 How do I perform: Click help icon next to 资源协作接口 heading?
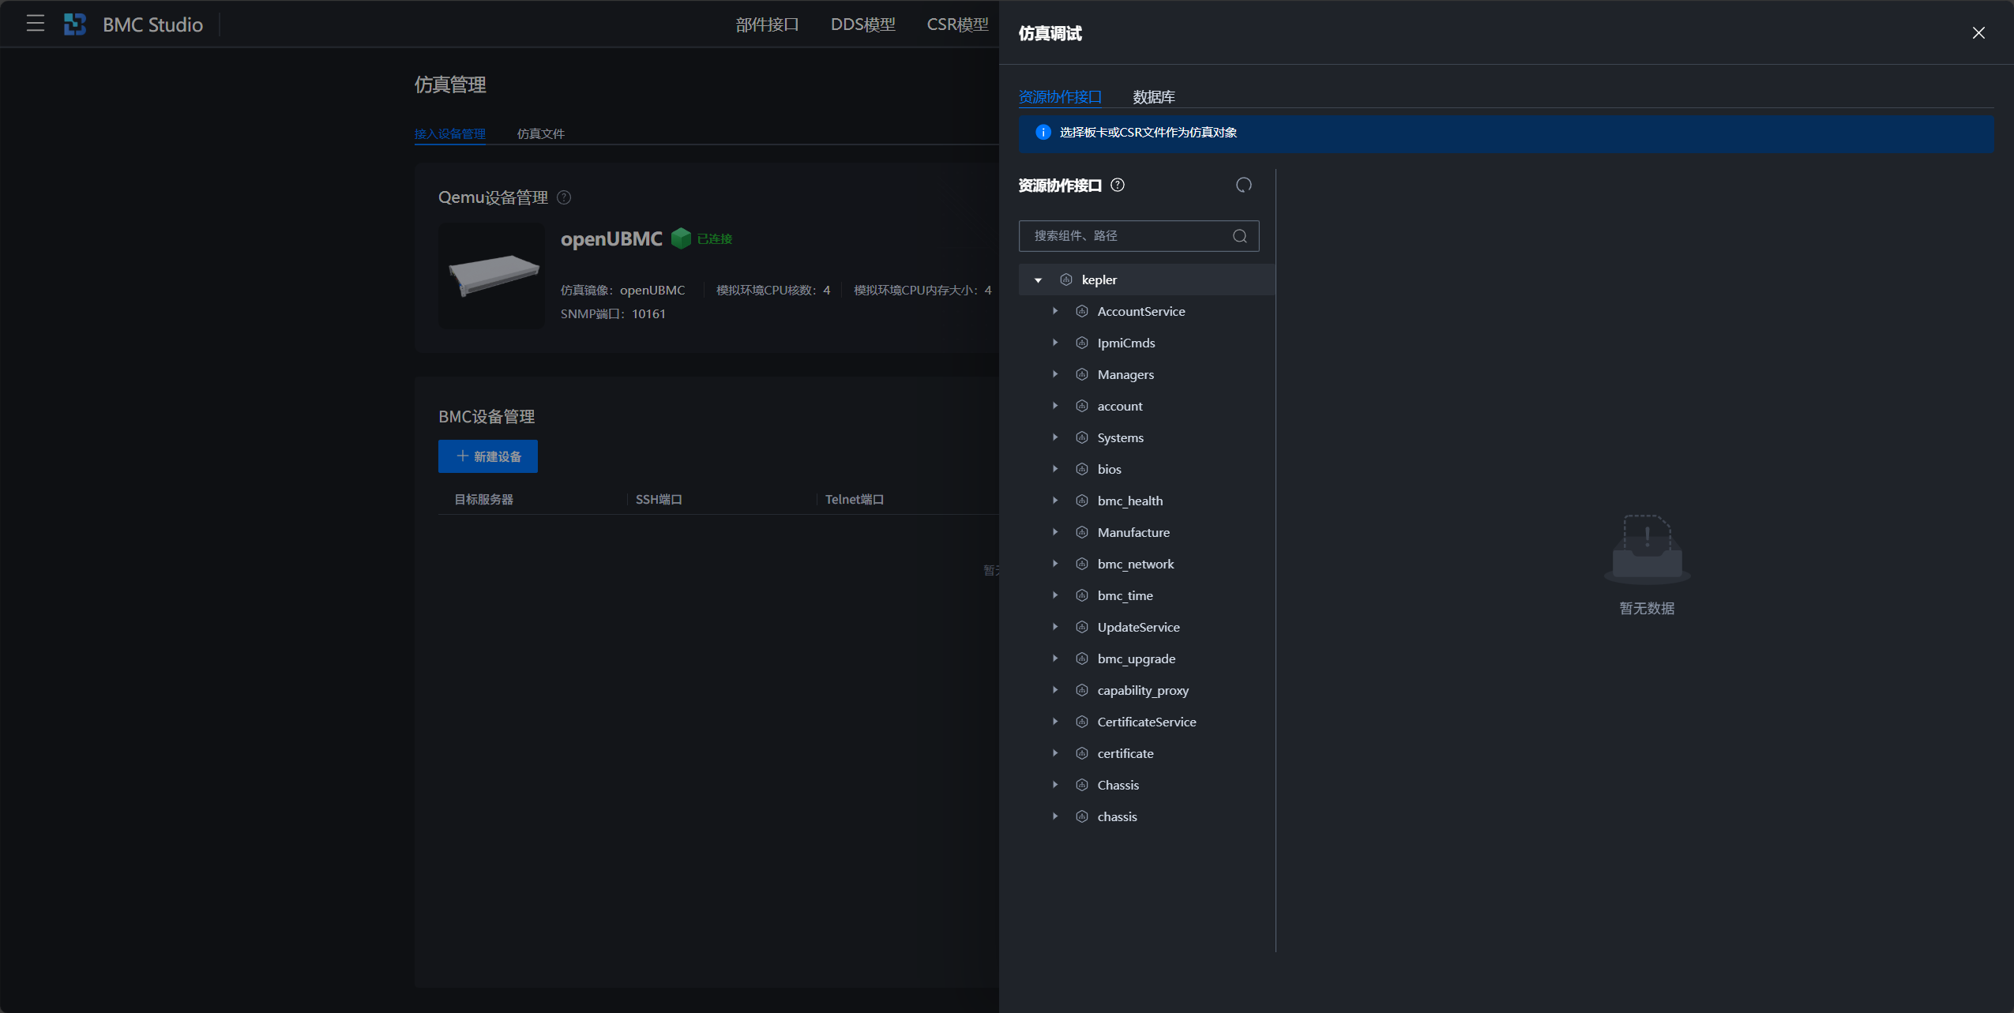1118,185
